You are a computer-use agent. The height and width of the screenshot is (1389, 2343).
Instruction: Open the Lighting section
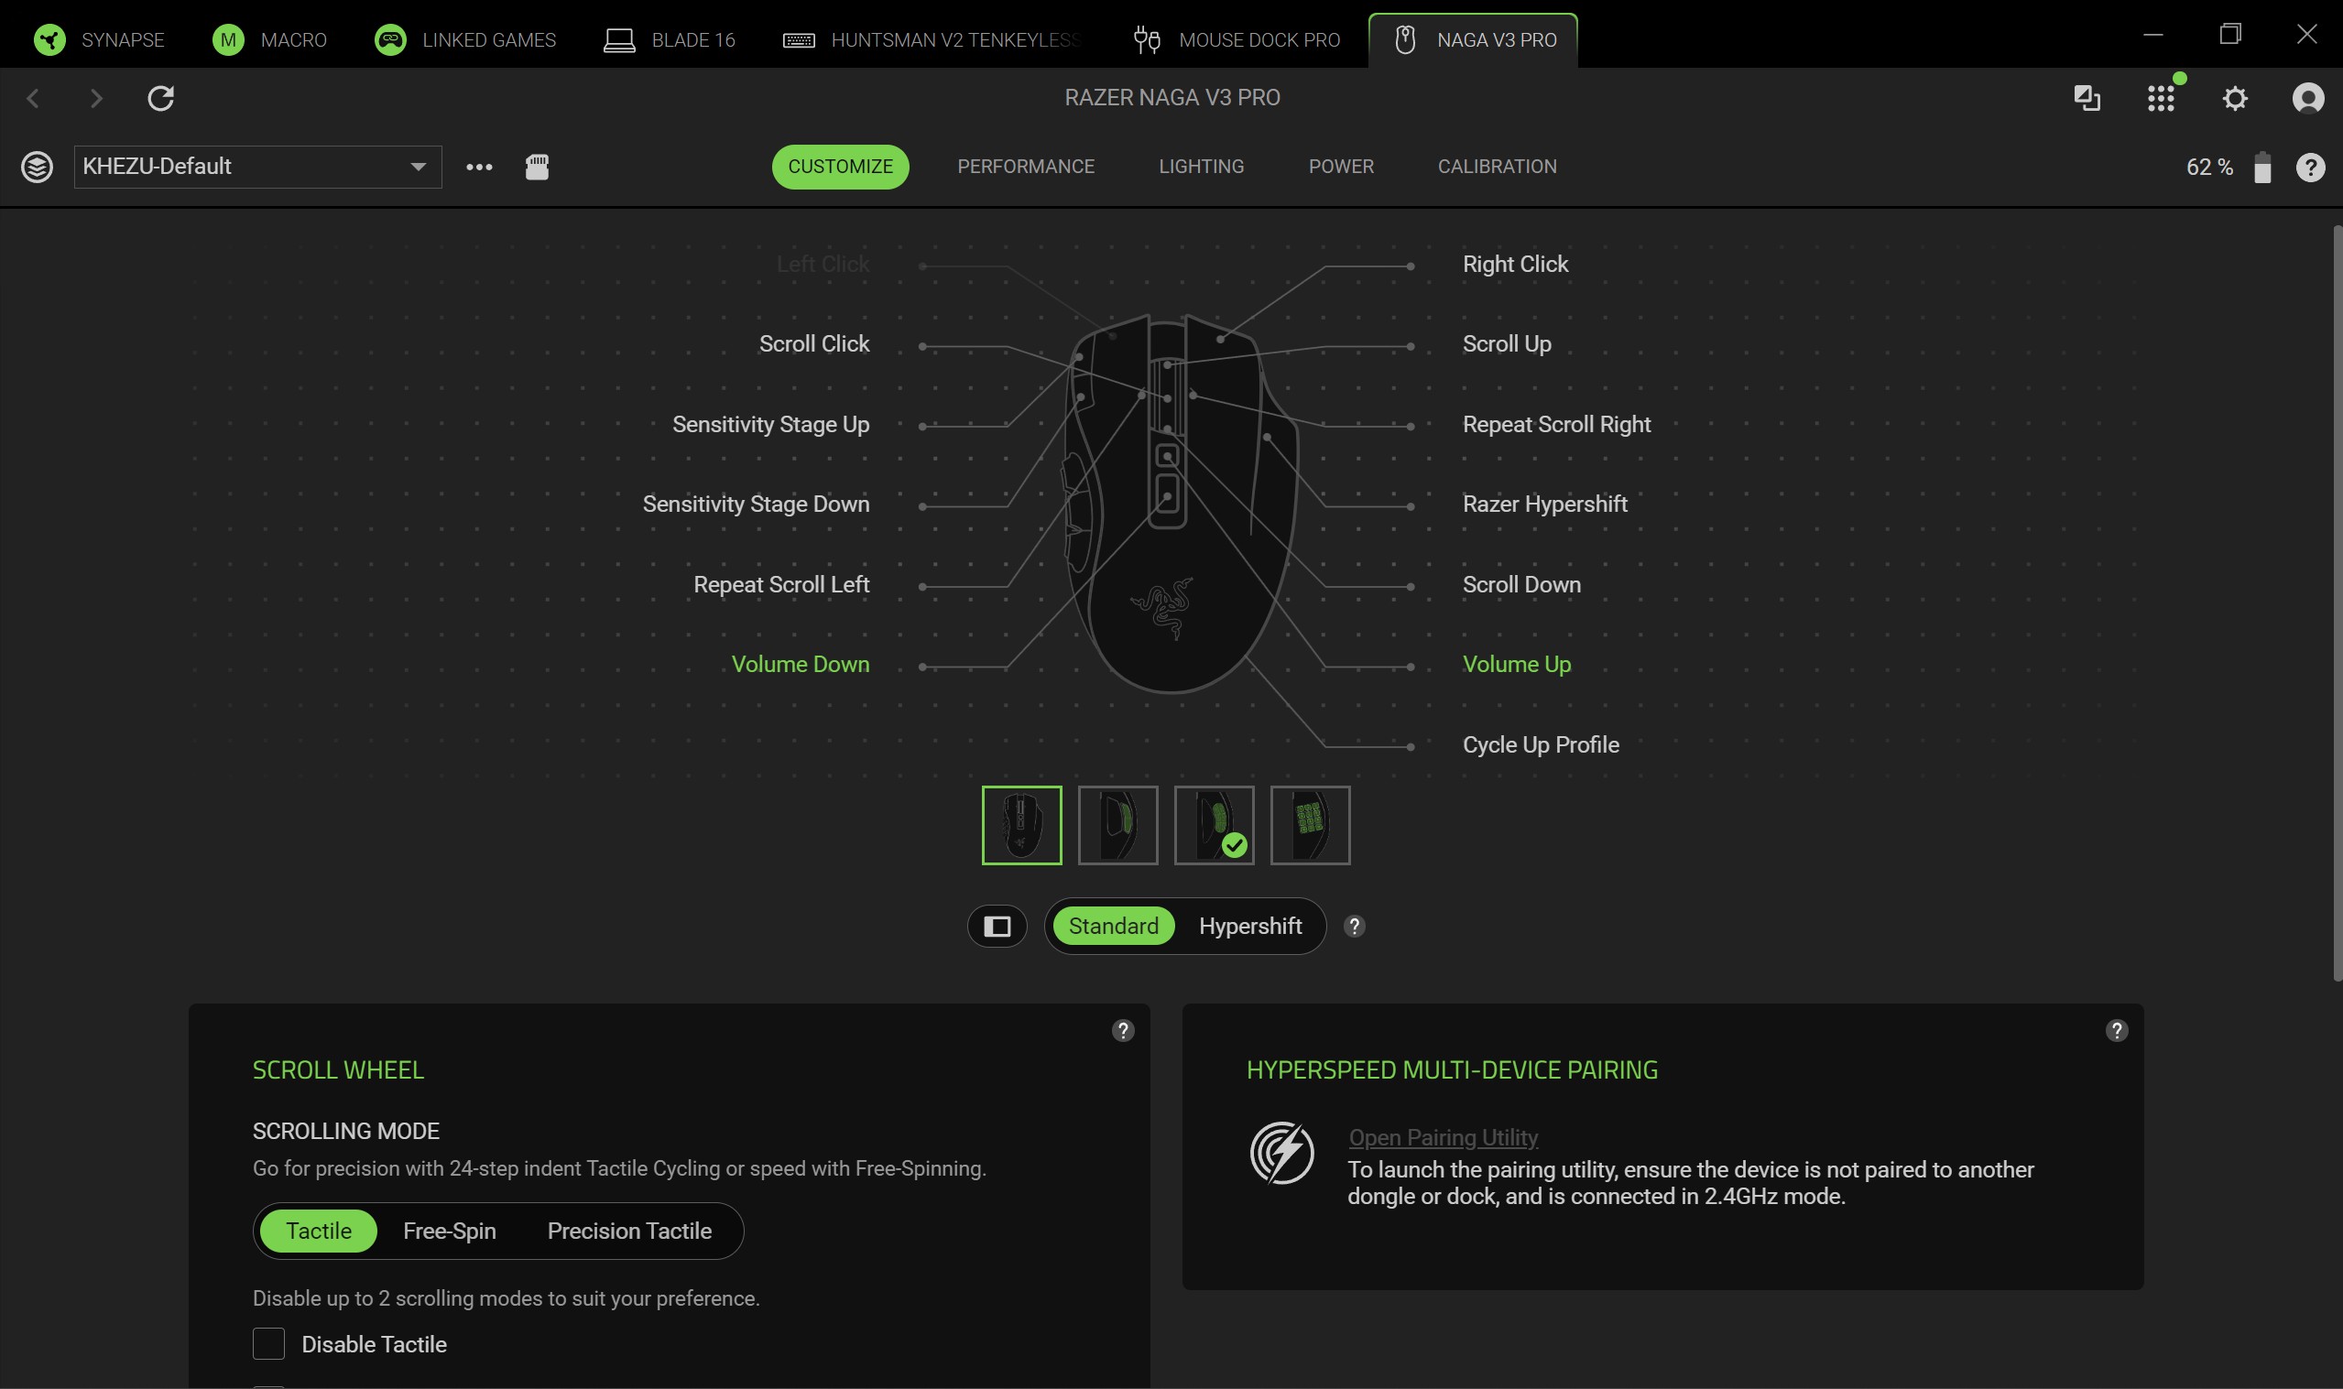[x=1201, y=167]
